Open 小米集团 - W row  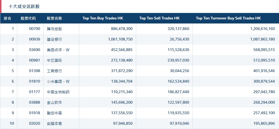pyautogui.click(x=58, y=82)
